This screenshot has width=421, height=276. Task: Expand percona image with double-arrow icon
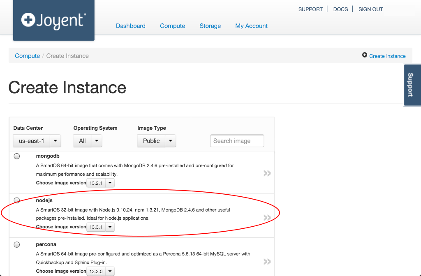pyautogui.click(x=267, y=261)
